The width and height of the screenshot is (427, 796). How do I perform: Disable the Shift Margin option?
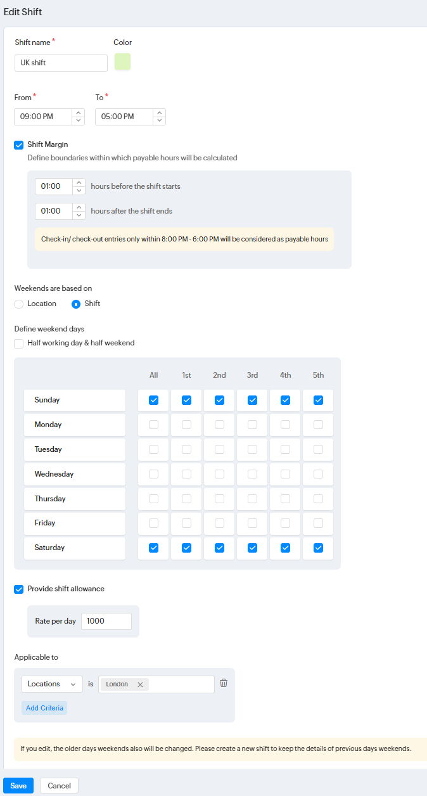18,145
